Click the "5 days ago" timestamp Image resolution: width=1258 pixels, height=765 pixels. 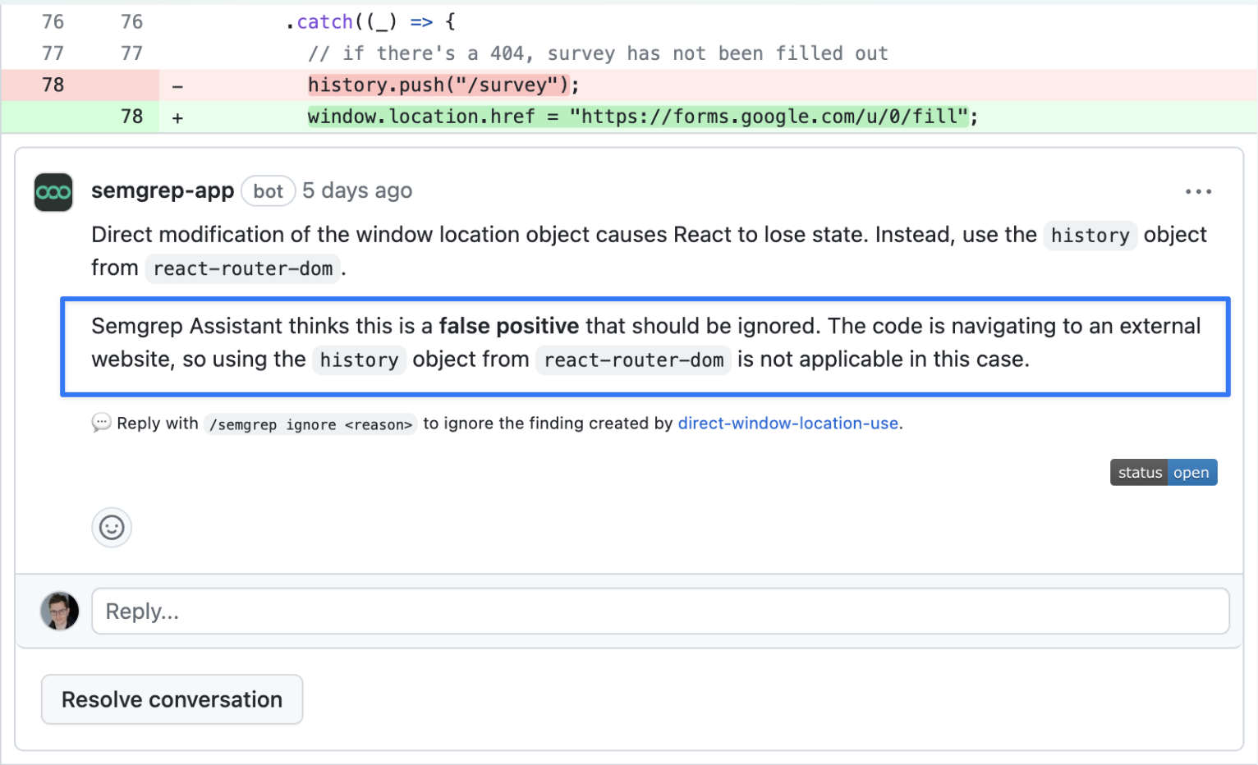pos(357,191)
